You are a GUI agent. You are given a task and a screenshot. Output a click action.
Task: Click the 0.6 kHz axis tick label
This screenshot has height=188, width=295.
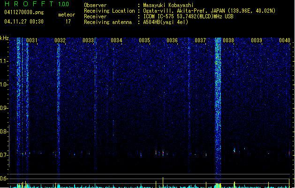pos(4,179)
